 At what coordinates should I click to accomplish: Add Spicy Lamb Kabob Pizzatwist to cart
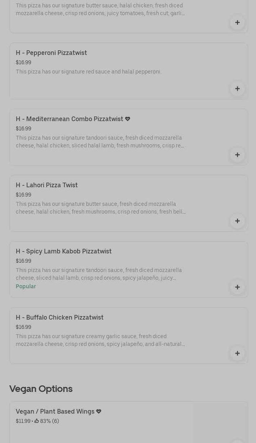237,287
